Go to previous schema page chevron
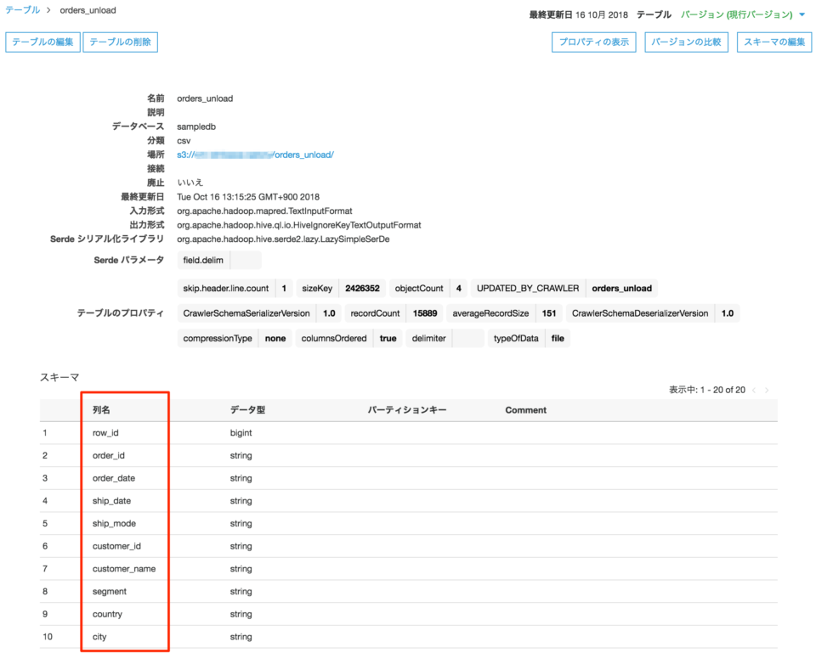This screenshot has height=653, width=816. (x=754, y=390)
